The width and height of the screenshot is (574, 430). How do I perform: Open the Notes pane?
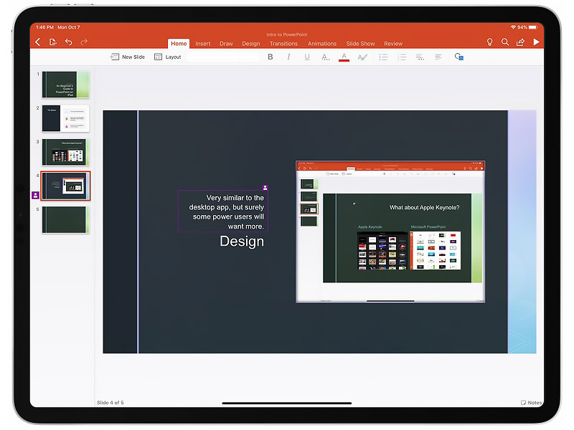pyautogui.click(x=531, y=403)
